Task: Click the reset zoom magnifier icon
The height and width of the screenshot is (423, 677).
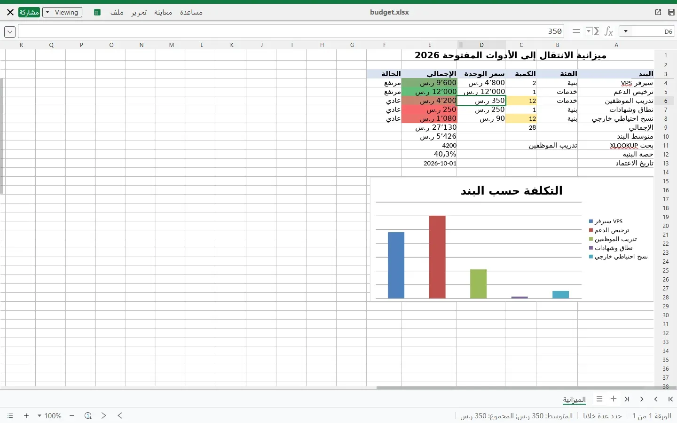Action: click(88, 415)
